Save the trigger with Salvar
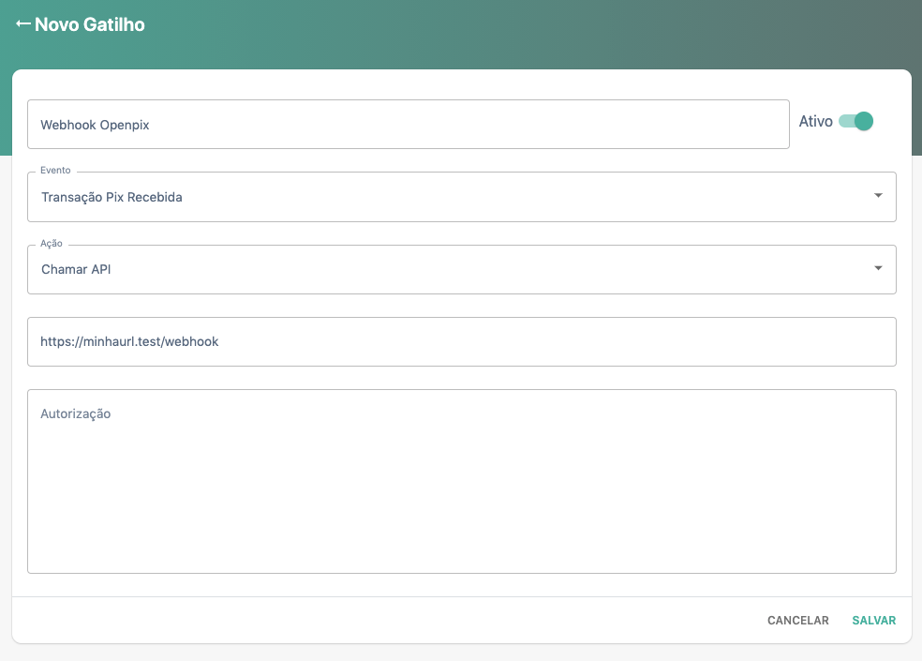The image size is (922, 661). (873, 621)
